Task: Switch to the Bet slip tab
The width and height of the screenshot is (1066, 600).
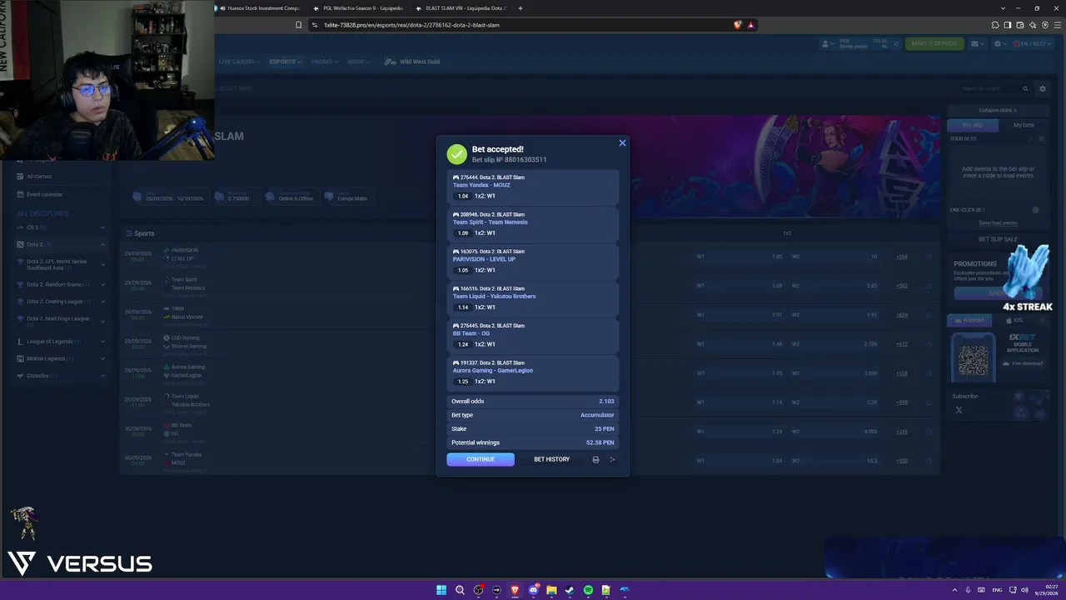Action: click(x=973, y=125)
